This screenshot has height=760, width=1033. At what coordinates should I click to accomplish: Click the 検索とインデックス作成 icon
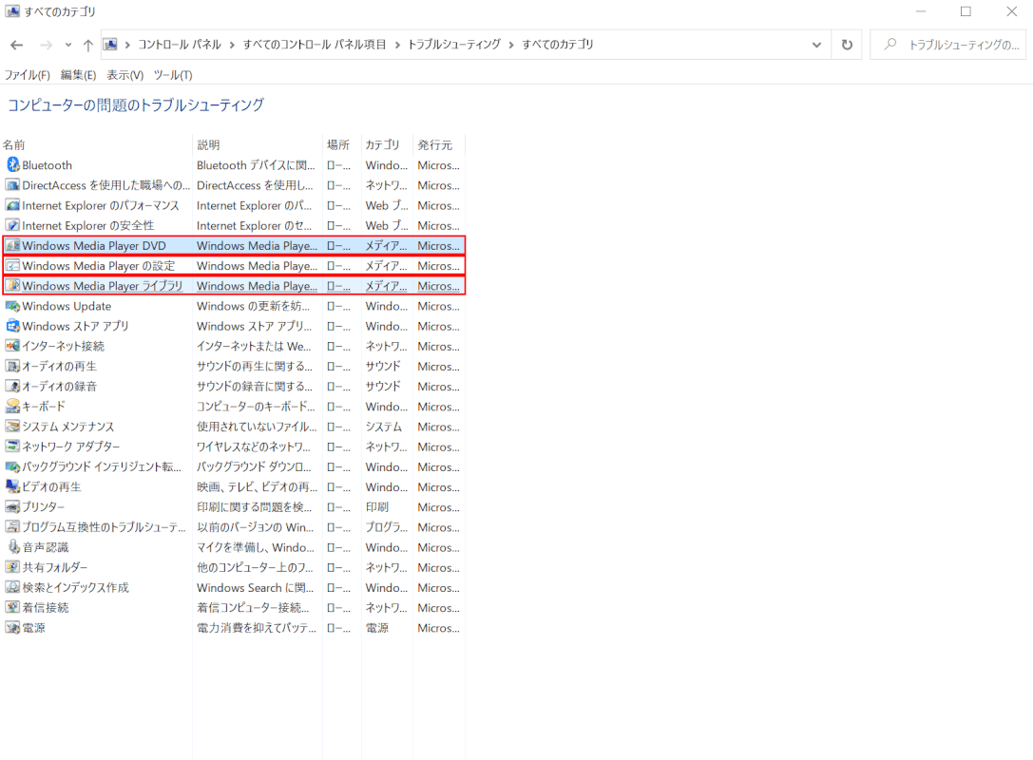click(12, 587)
